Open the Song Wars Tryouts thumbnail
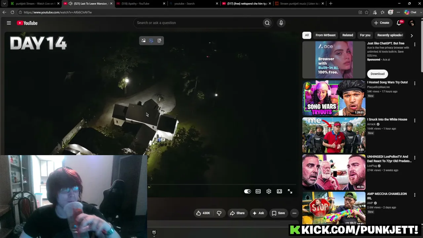The width and height of the screenshot is (423, 238). pyautogui.click(x=334, y=98)
